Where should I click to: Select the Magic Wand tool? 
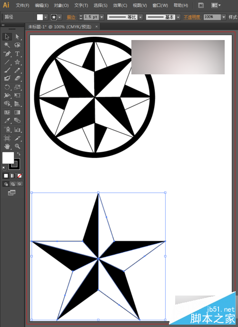pyautogui.click(x=7, y=45)
